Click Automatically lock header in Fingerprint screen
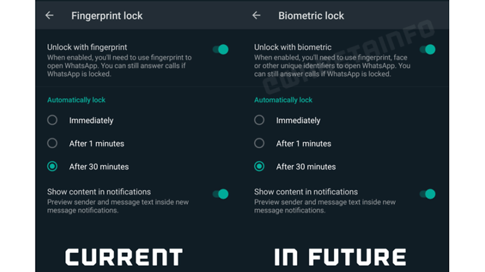 pyautogui.click(x=76, y=100)
